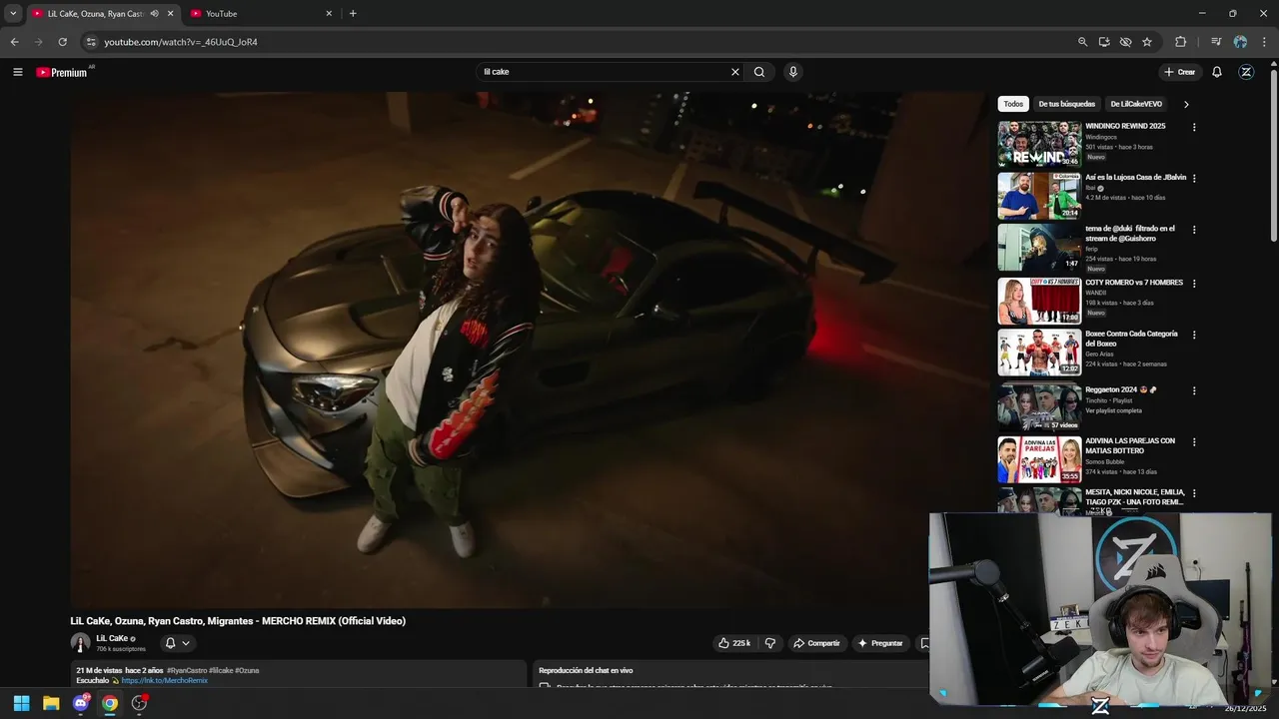The width and height of the screenshot is (1279, 719).
Task: Open WINDINGO REWIND 2025 video thumbnail
Action: tap(1039, 144)
